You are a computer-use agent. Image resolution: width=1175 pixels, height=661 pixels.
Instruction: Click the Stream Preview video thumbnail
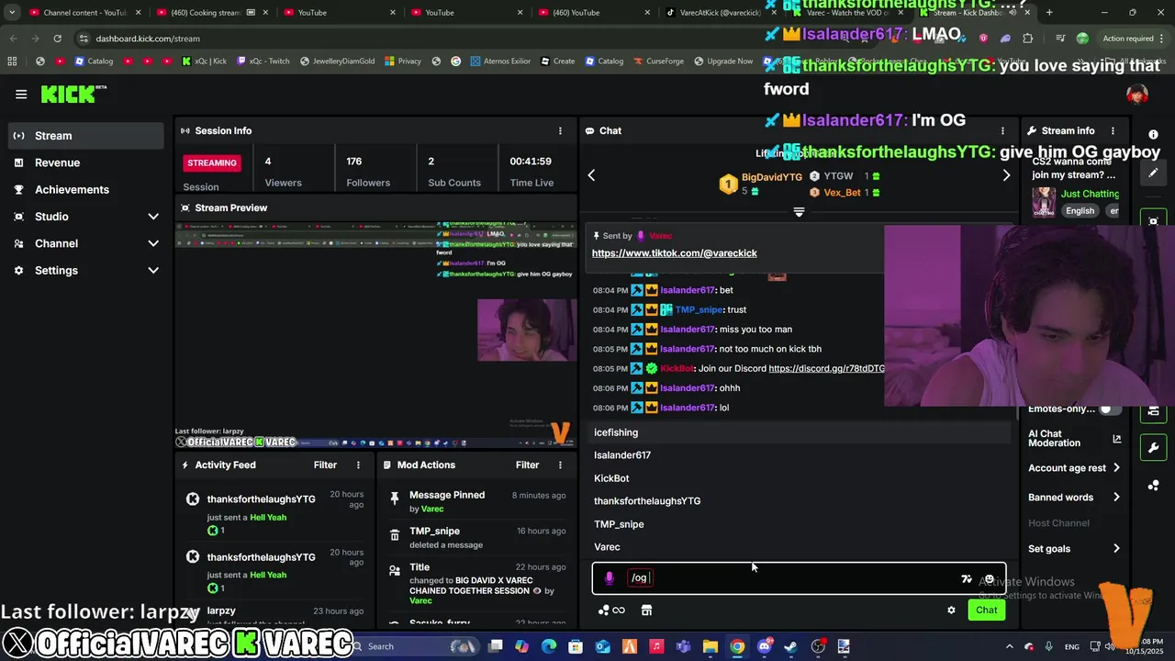(x=375, y=333)
